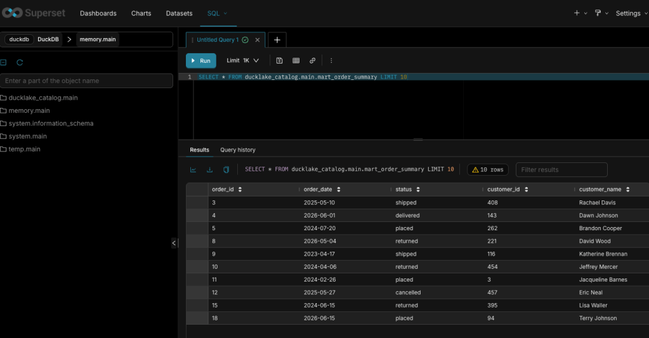Expand temp.main folder
The height and width of the screenshot is (338, 649).
click(21, 149)
